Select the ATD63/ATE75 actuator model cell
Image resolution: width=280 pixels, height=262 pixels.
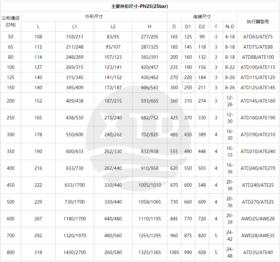pyautogui.click(x=258, y=37)
